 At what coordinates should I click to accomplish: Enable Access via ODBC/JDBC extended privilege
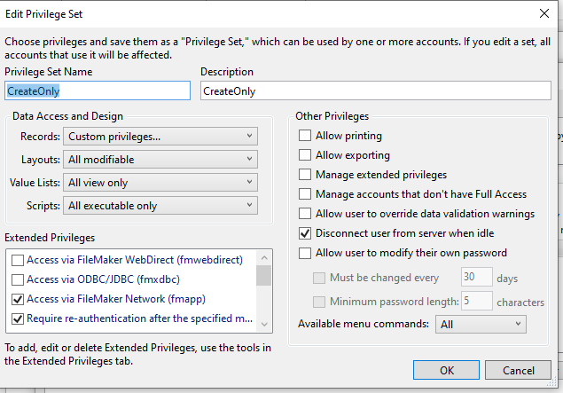pyautogui.click(x=17, y=279)
